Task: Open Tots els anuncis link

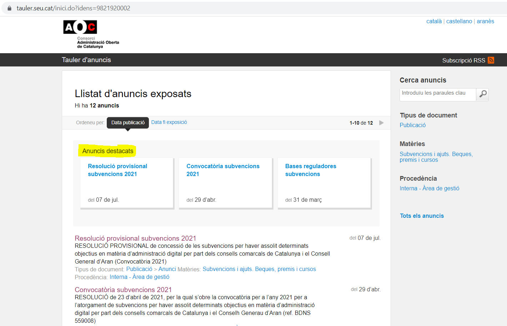Action: [422, 216]
